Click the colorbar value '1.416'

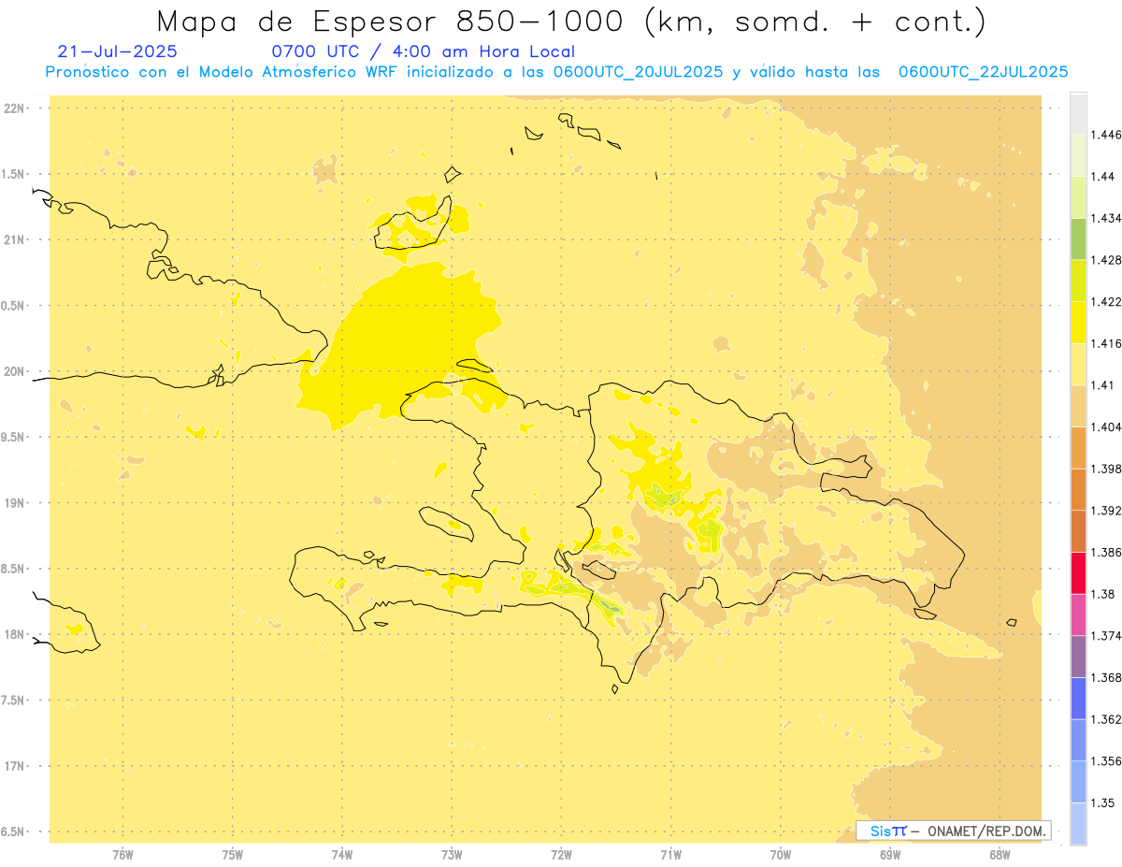point(1107,343)
